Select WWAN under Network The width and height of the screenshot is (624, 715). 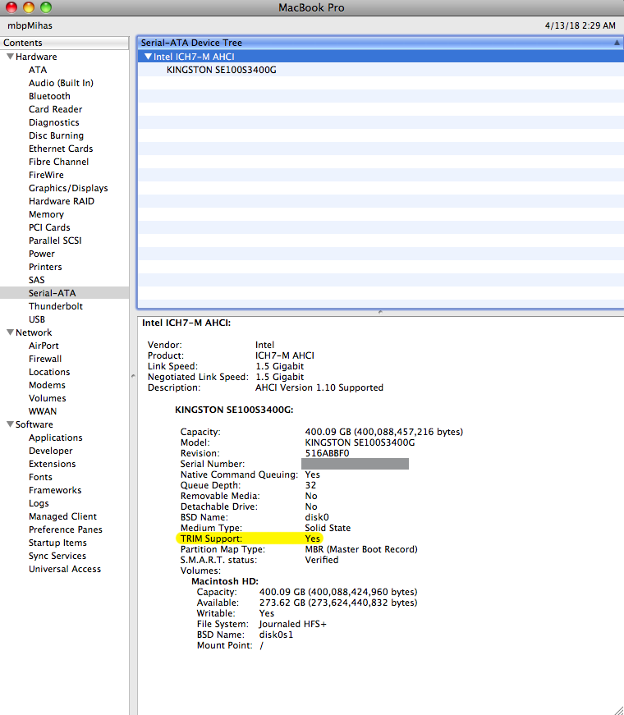pyautogui.click(x=43, y=411)
